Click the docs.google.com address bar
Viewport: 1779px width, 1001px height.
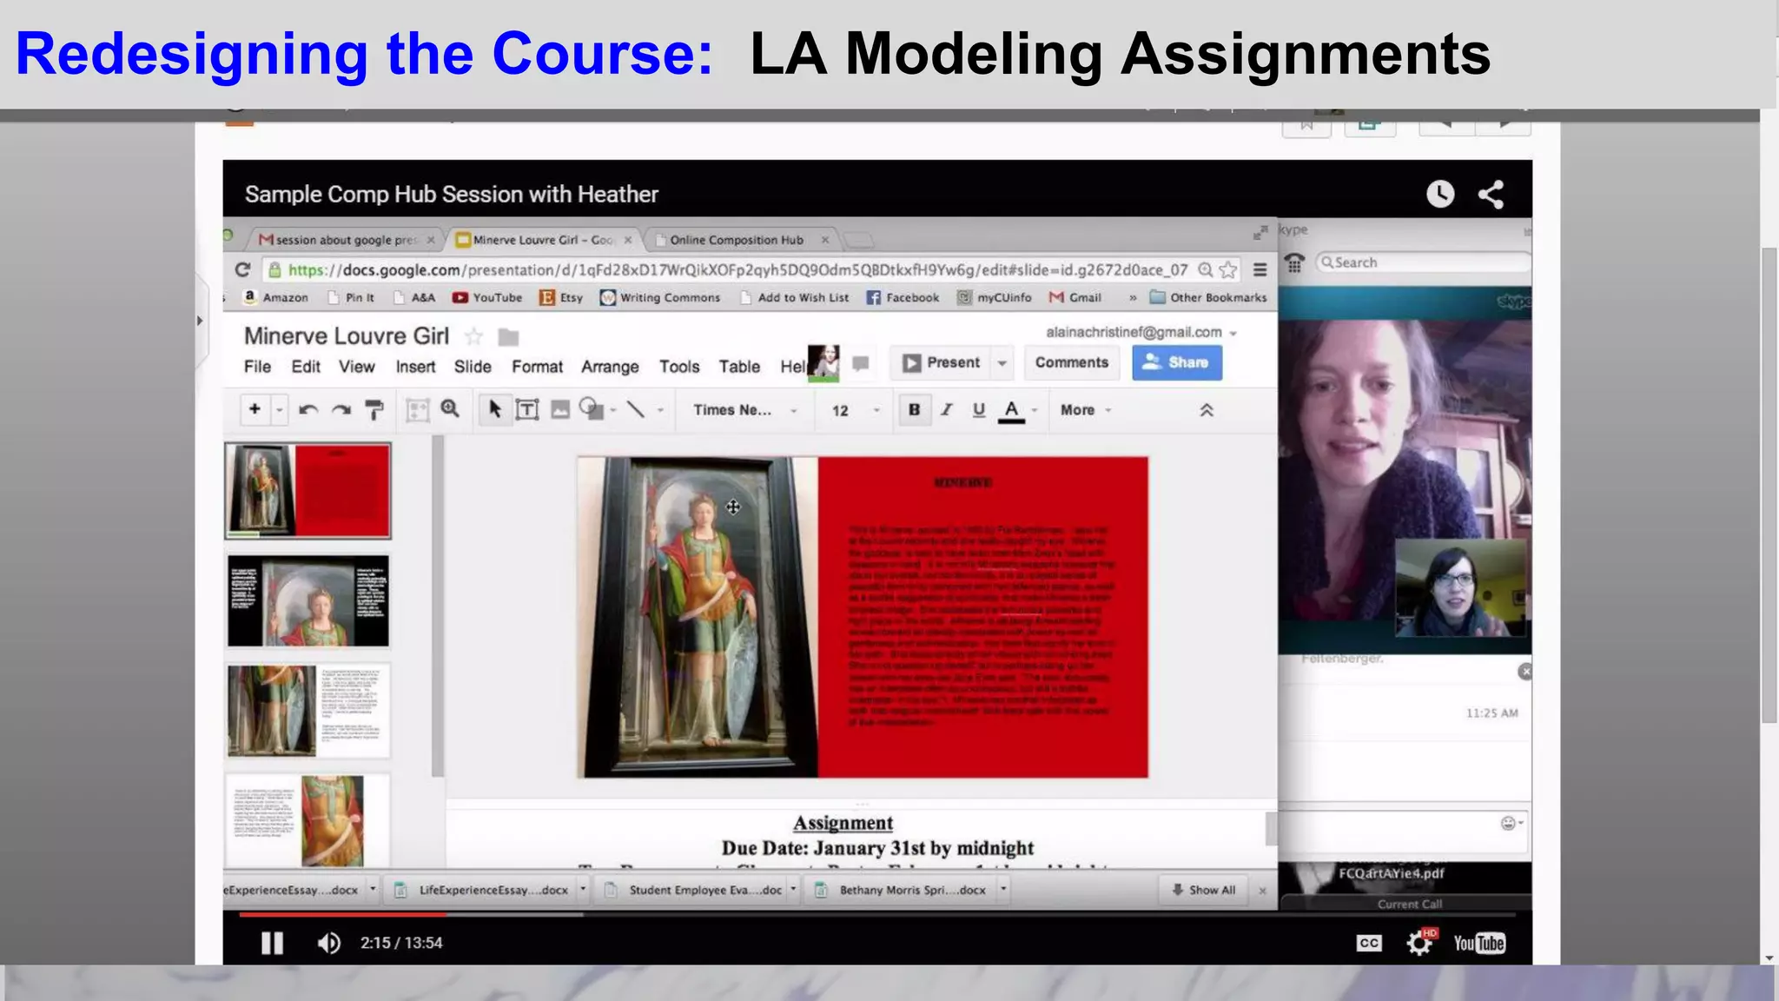tap(737, 270)
